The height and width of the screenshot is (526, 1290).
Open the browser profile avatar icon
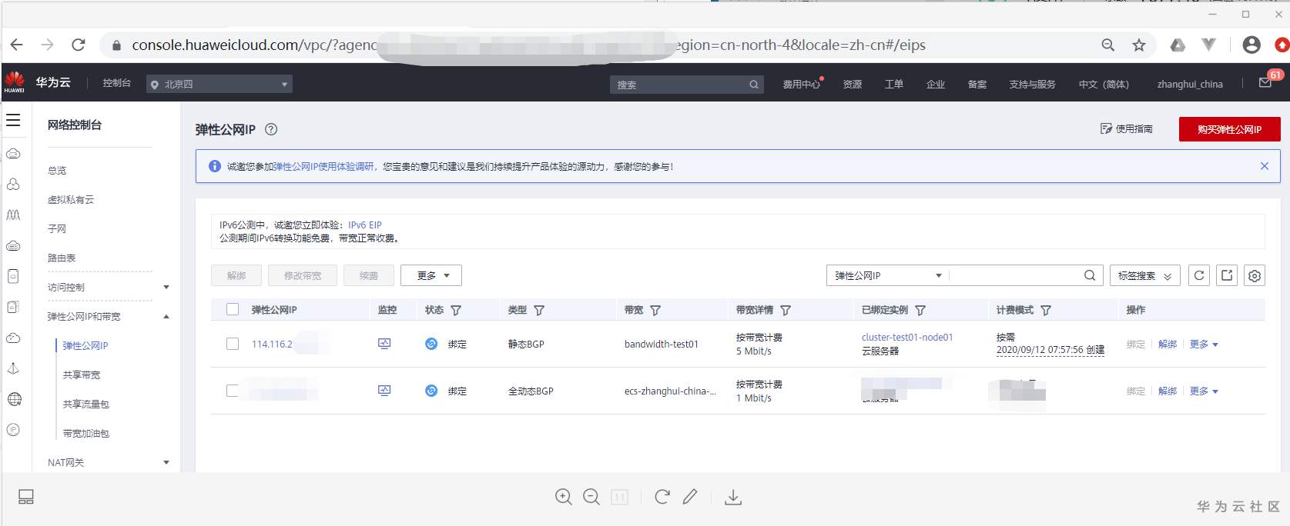(x=1251, y=45)
